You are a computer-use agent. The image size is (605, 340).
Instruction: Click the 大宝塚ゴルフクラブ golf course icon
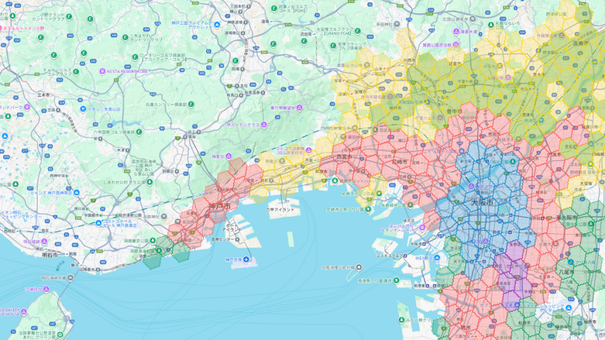[x=357, y=31]
